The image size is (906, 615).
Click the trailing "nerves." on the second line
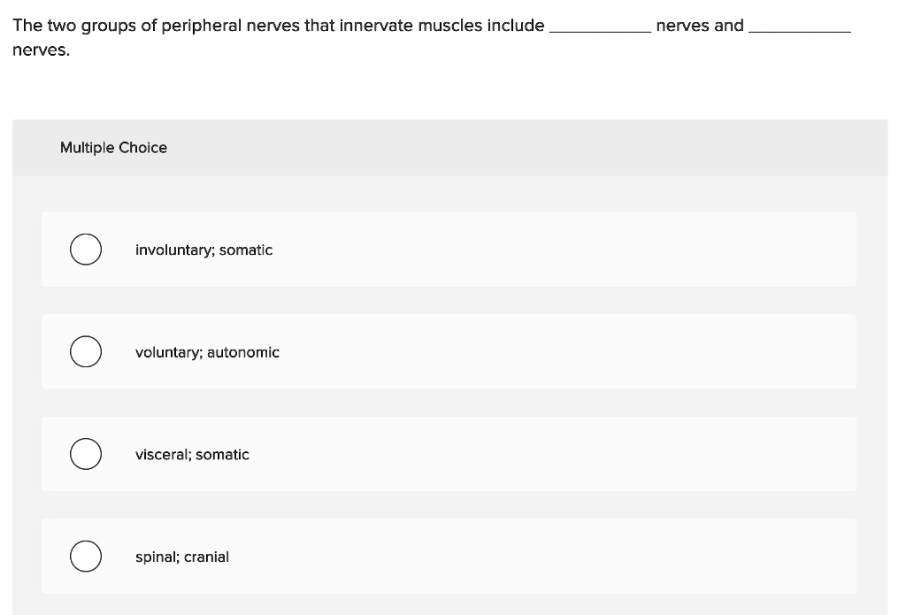coord(41,50)
